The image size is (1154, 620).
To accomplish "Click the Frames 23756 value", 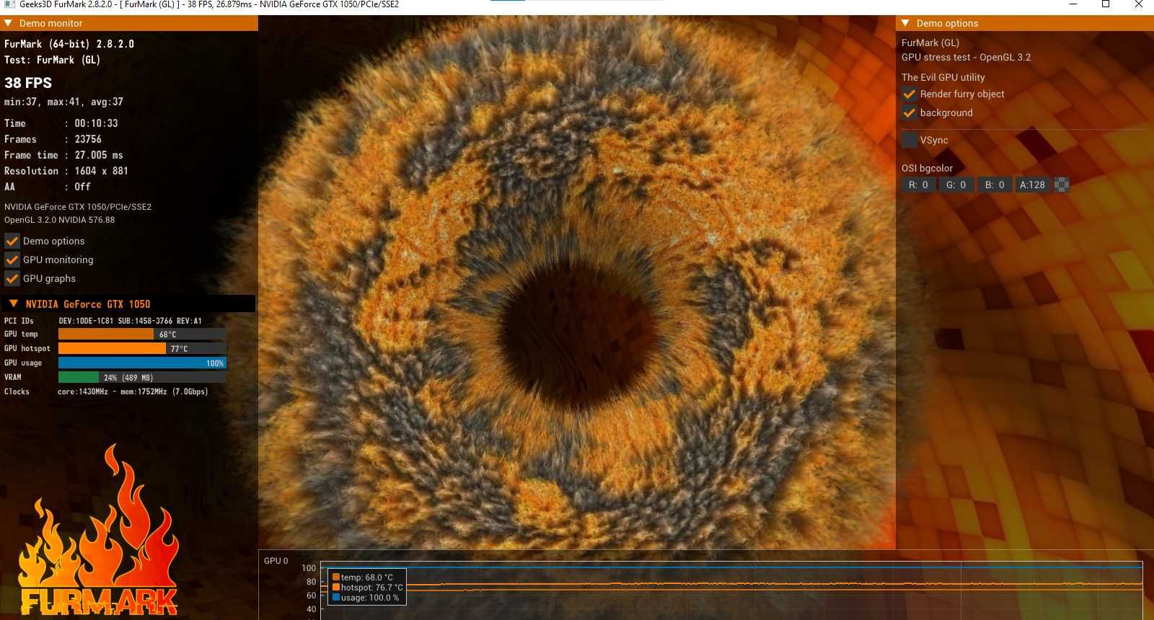I will pos(88,139).
